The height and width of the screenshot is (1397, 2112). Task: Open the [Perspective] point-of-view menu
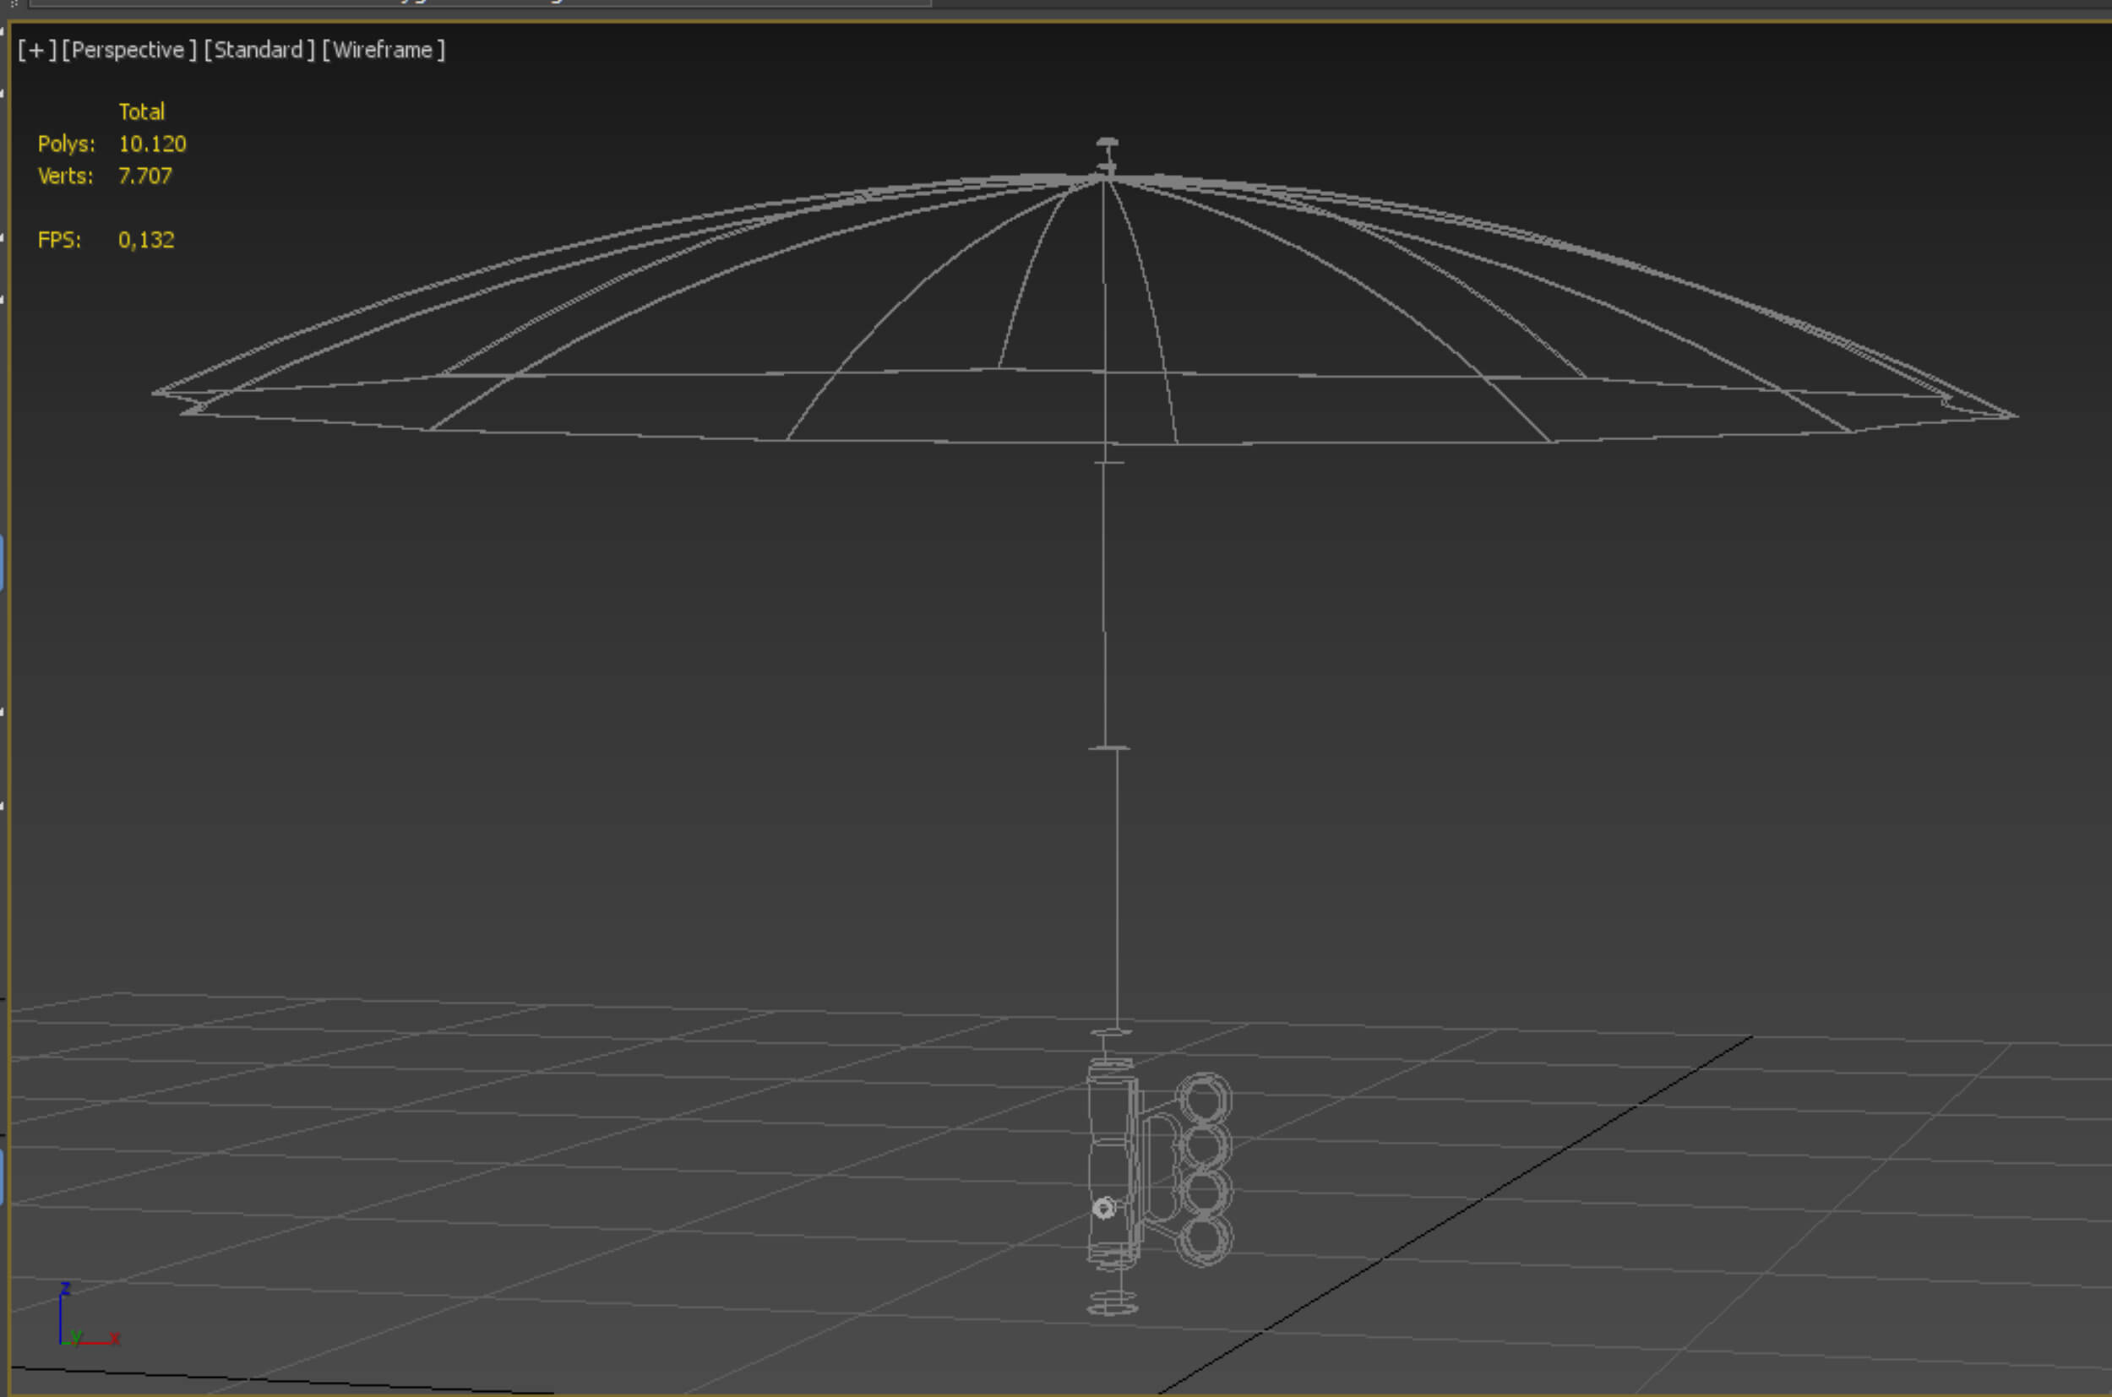tap(128, 50)
